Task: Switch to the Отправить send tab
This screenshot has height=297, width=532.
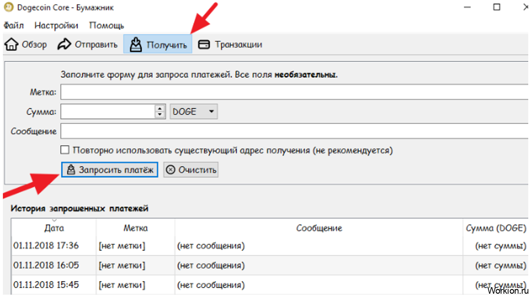Action: 88,45
